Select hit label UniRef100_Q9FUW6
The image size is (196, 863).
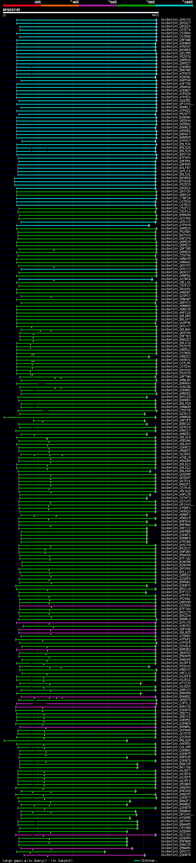pos(175,40)
